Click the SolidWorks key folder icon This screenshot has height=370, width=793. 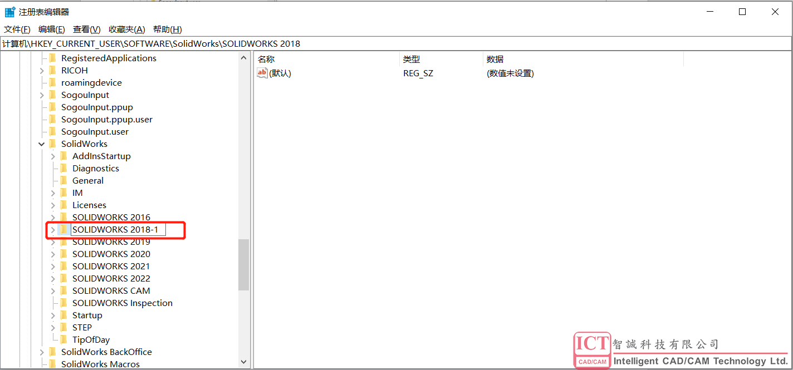(52, 144)
